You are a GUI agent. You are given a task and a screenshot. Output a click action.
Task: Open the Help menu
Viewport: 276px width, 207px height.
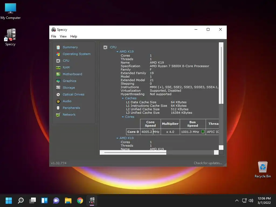[74, 36]
